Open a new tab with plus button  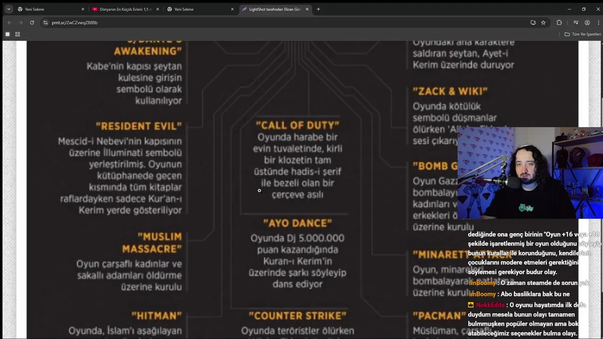[318, 9]
